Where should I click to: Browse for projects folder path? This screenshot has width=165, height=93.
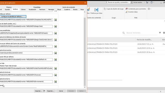point(55,53)
